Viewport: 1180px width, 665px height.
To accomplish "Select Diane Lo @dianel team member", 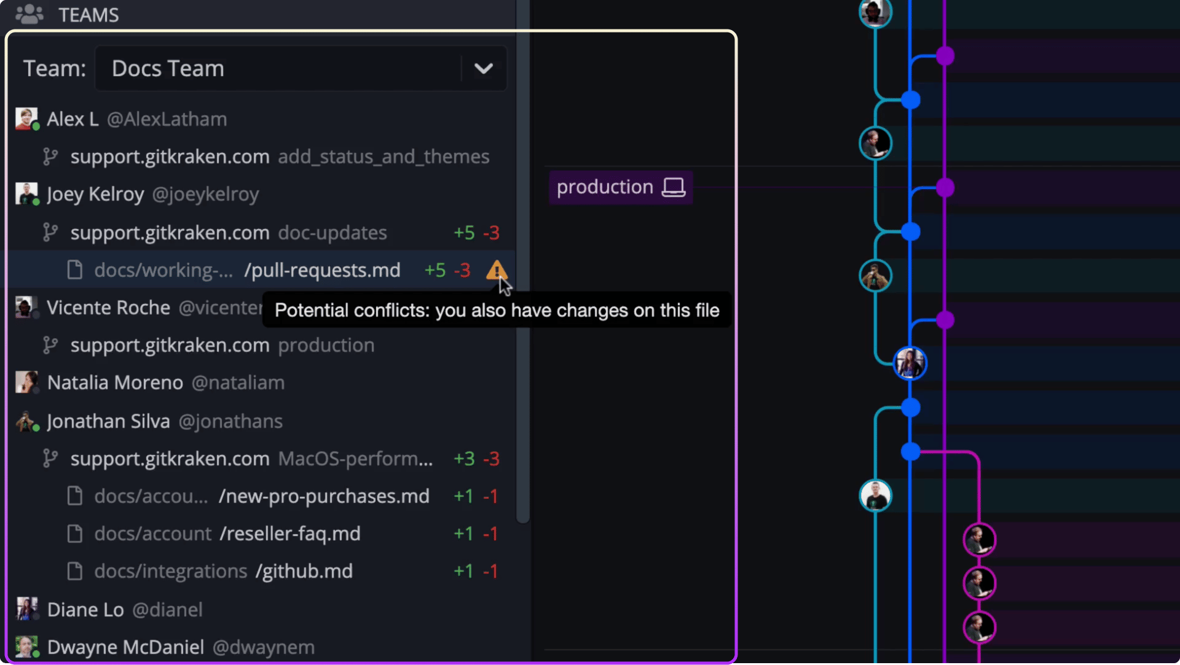I will 261,610.
